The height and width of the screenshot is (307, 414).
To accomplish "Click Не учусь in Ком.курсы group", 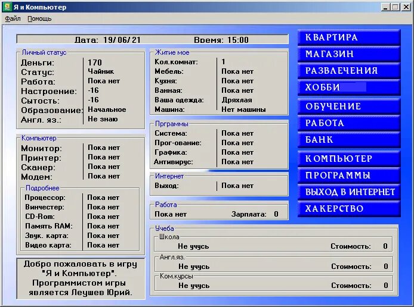I will [194, 286].
